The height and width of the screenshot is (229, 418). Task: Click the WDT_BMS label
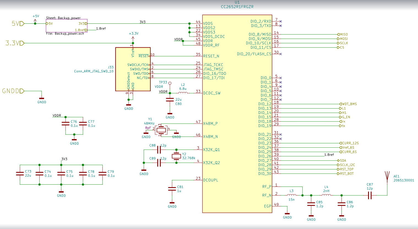pos(348,104)
